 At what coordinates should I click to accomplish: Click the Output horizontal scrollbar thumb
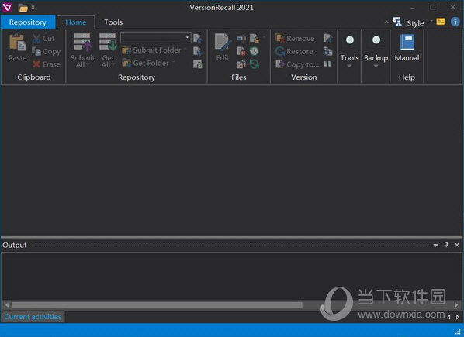pyautogui.click(x=157, y=304)
